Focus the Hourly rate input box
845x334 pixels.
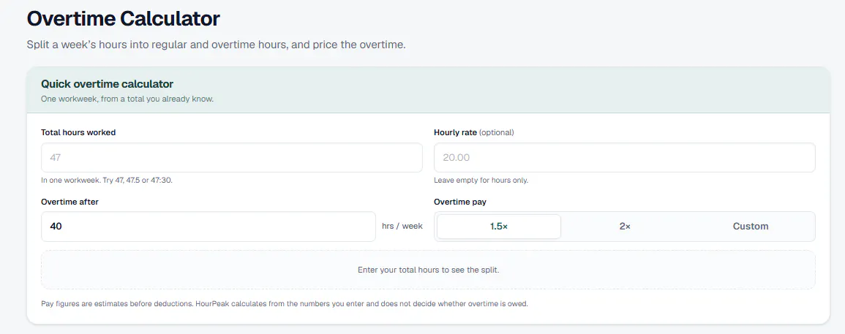click(x=625, y=157)
